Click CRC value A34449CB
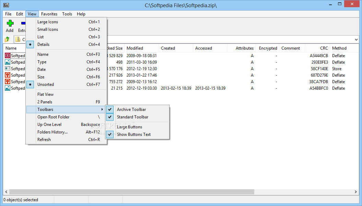This screenshot has height=206, width=362. [x=319, y=56]
